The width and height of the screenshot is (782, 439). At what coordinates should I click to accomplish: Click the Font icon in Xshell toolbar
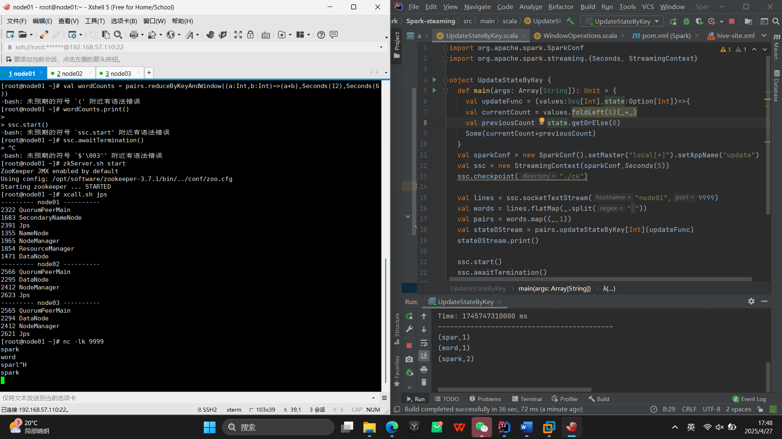pyautogui.click(x=189, y=35)
